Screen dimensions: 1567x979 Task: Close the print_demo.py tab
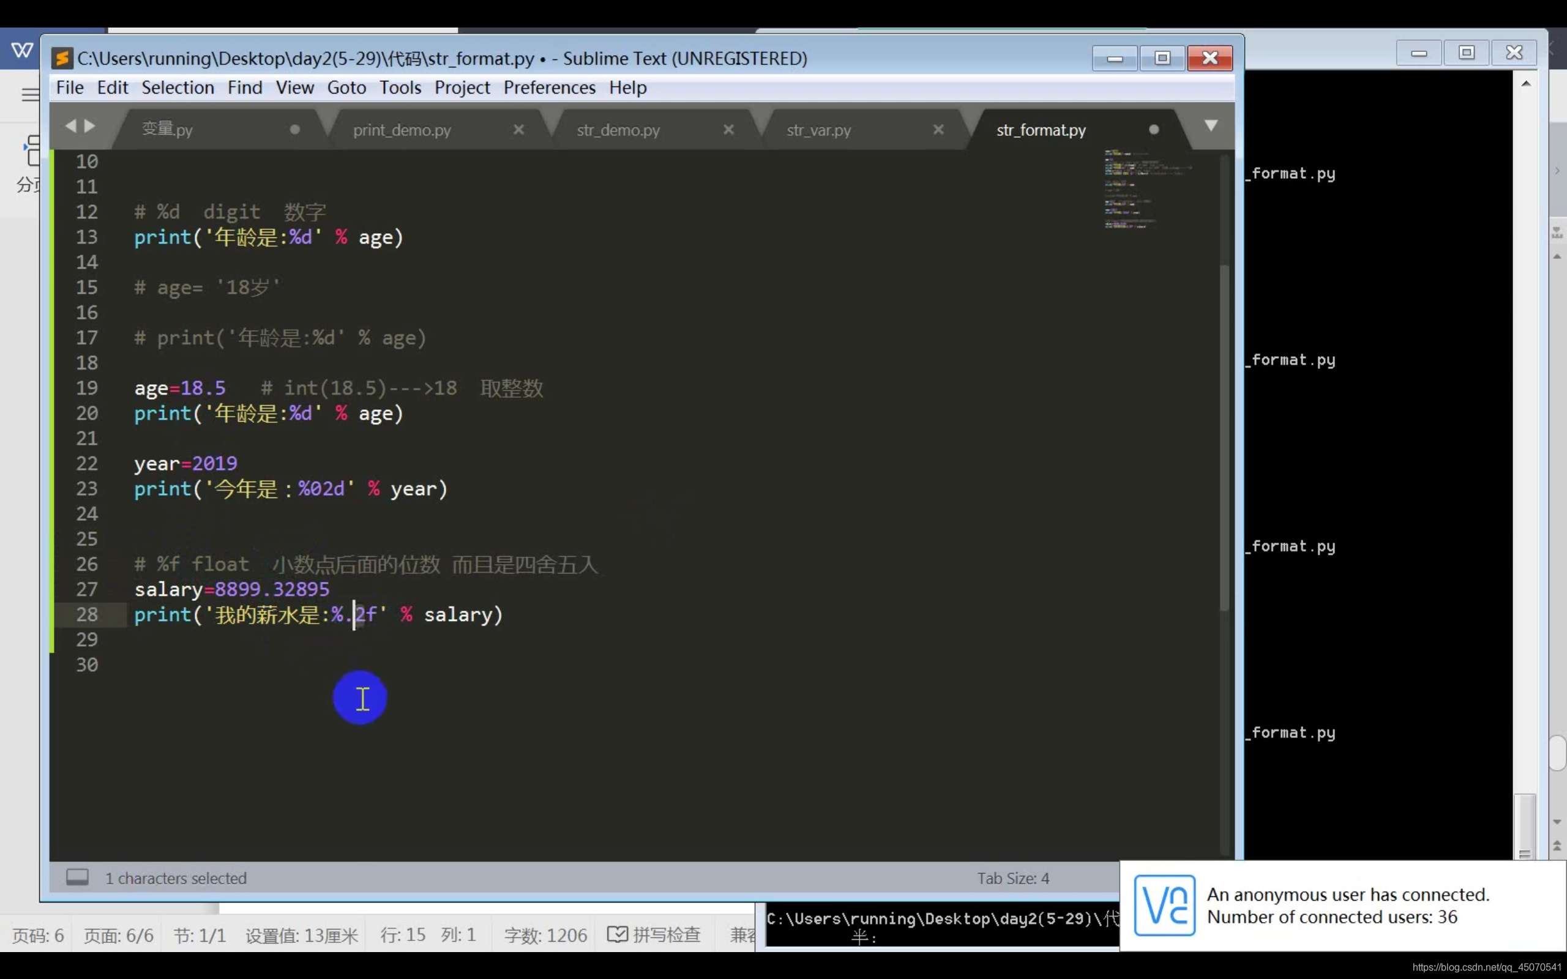tap(518, 130)
